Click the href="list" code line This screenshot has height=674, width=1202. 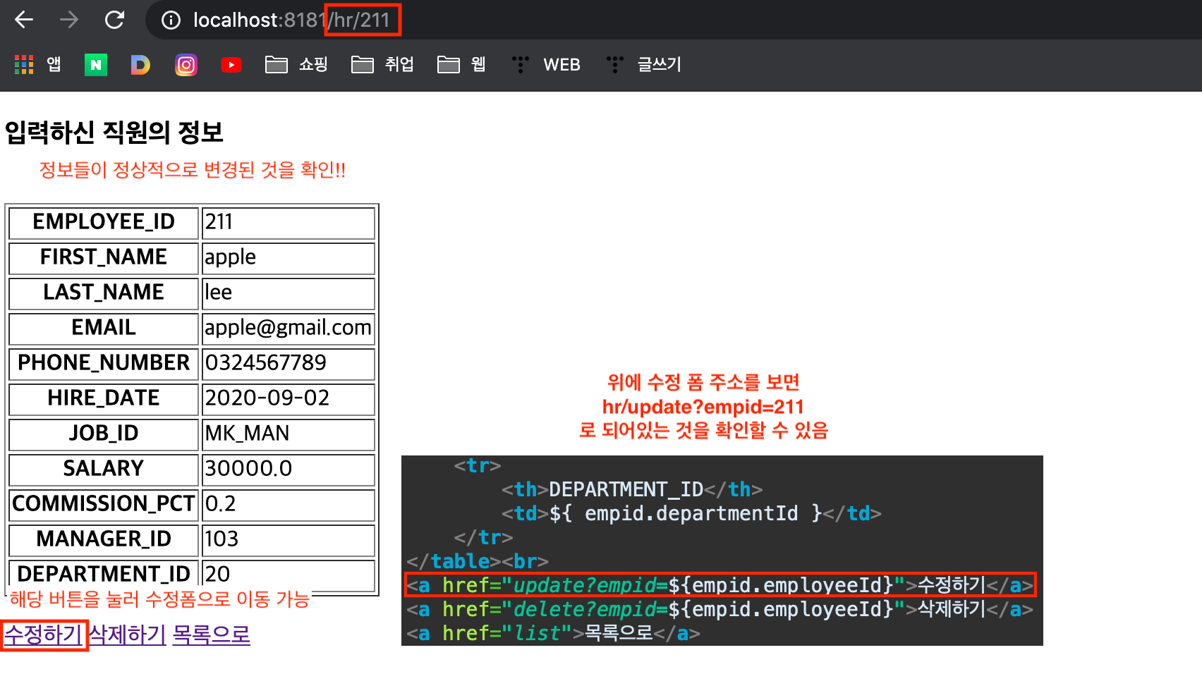pyautogui.click(x=554, y=633)
